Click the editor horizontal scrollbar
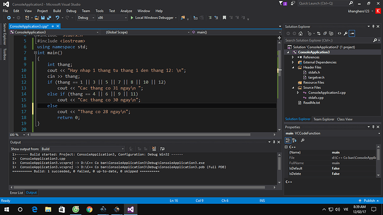383x215 pixels. 140,135
